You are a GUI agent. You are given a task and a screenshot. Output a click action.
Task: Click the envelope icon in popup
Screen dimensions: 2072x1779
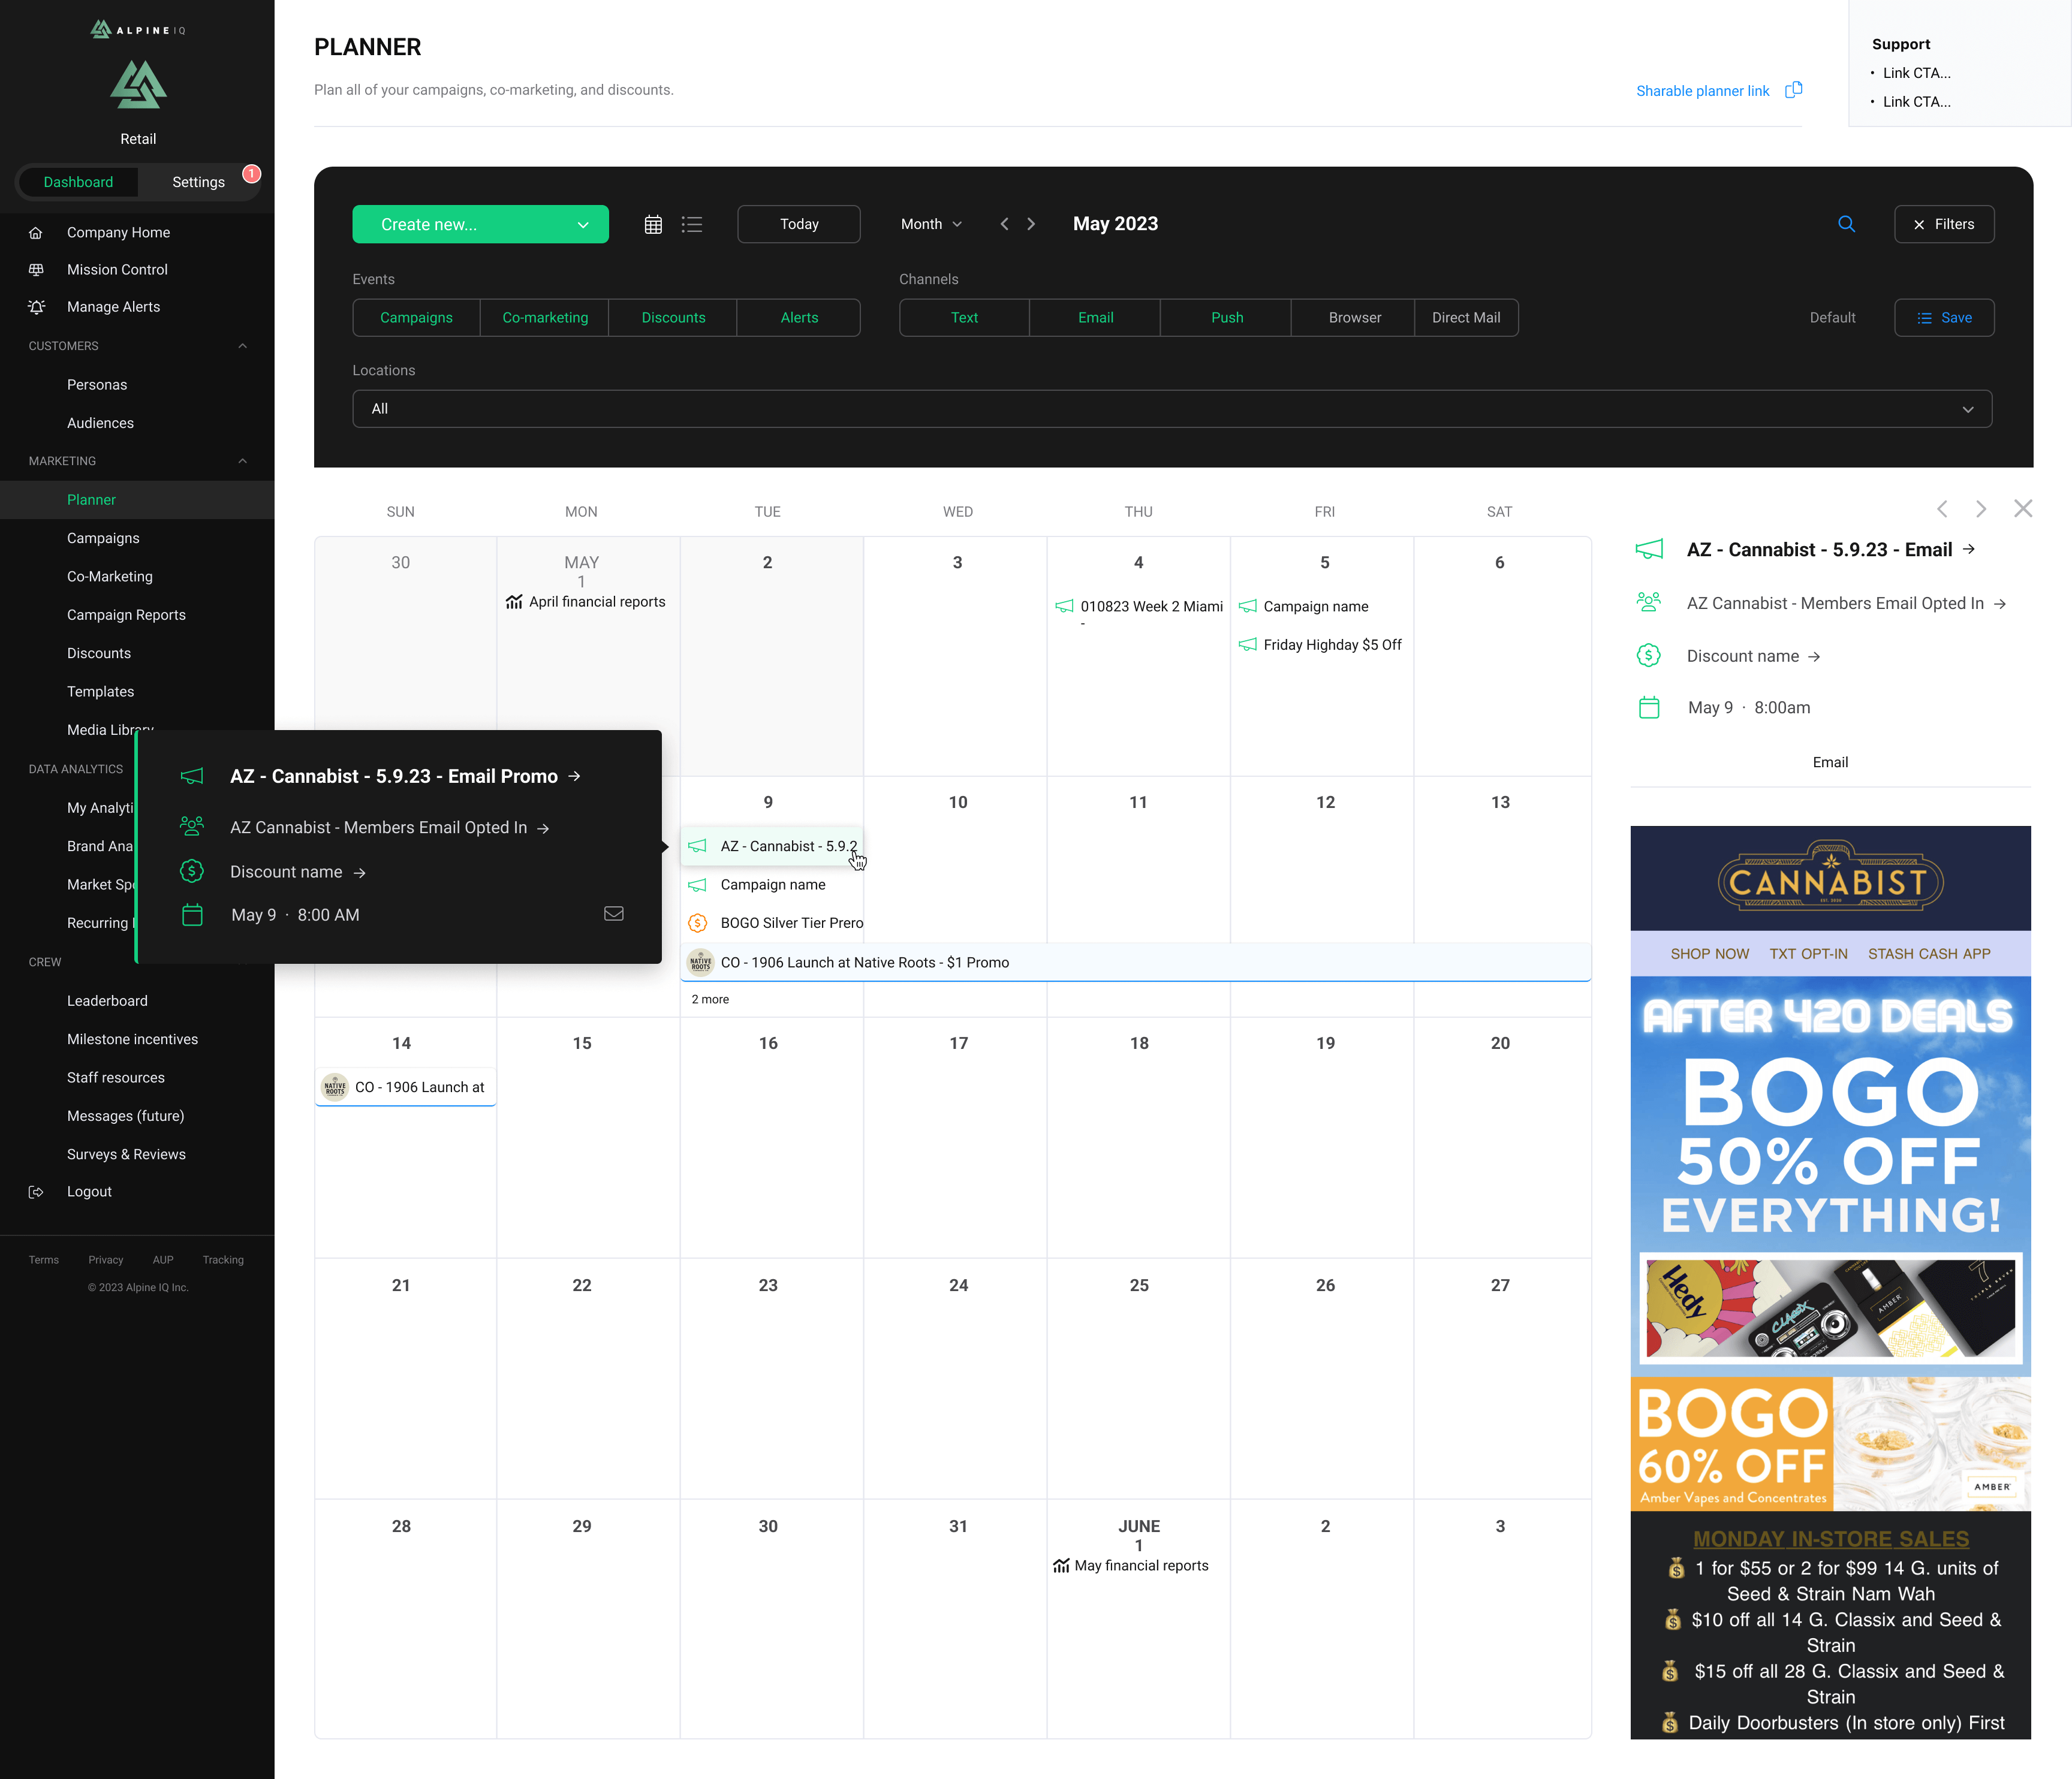614,914
